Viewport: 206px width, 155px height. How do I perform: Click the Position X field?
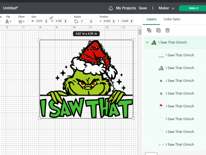coord(107,21)
